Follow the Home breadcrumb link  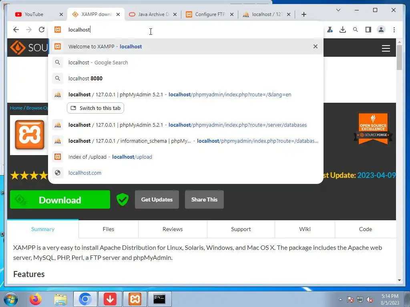16,108
